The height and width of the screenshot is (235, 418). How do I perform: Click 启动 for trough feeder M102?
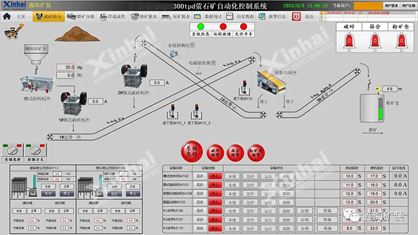pyautogui.click(x=200, y=176)
